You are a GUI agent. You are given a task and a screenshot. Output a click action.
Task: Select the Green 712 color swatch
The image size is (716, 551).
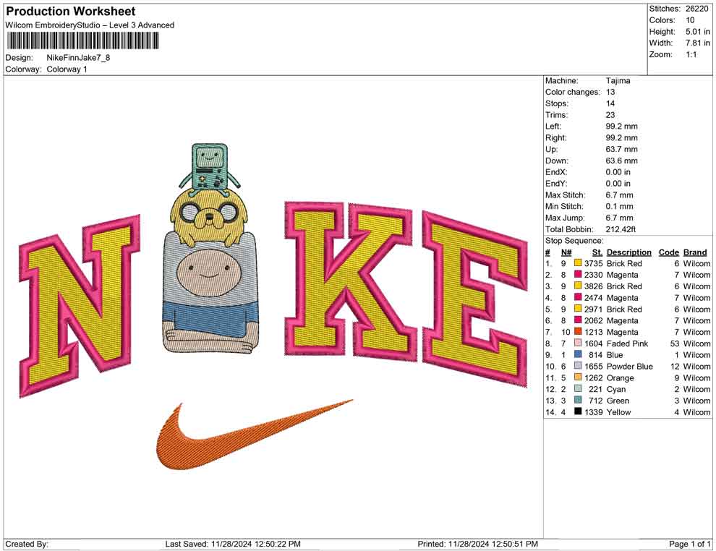(578, 401)
